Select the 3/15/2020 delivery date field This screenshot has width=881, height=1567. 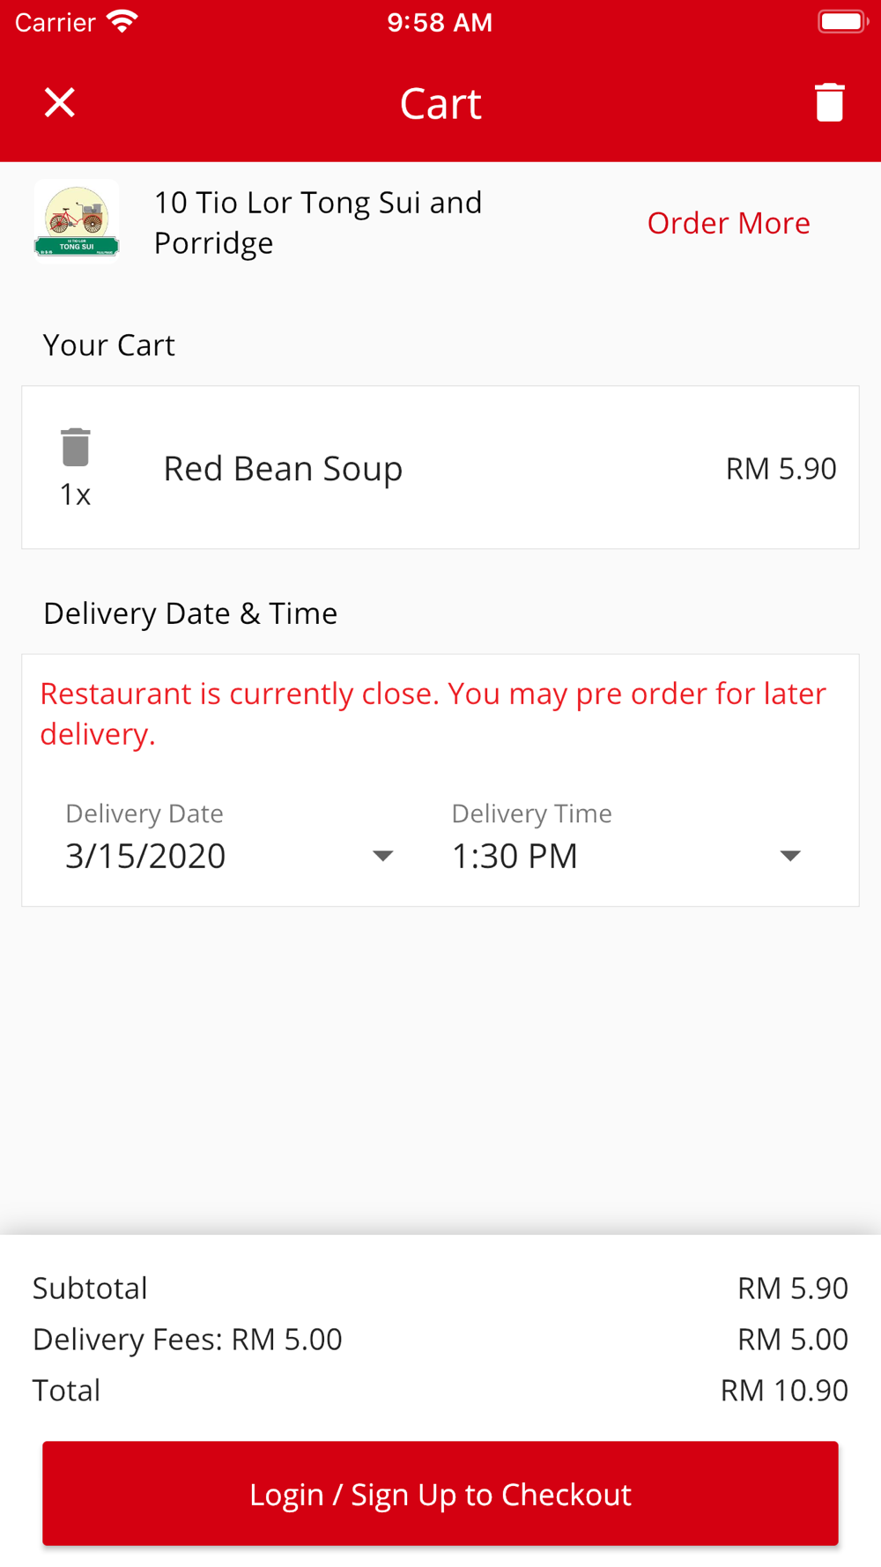point(146,856)
